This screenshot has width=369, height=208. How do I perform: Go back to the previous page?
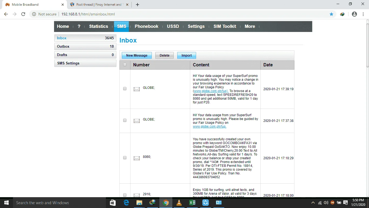point(6,14)
